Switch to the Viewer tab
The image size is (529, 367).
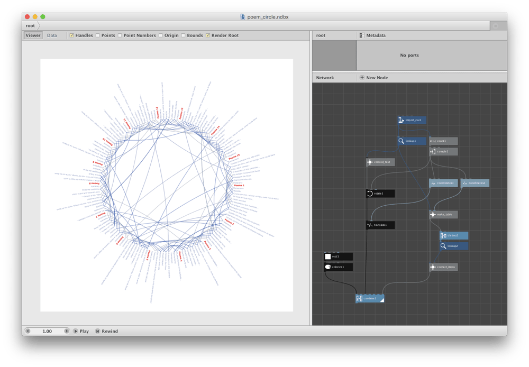click(33, 35)
